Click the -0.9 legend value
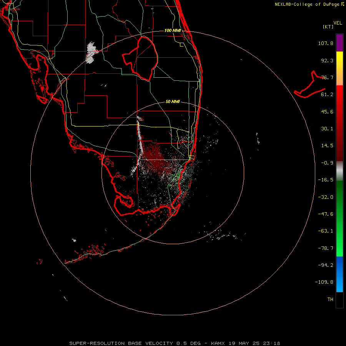 point(327,163)
